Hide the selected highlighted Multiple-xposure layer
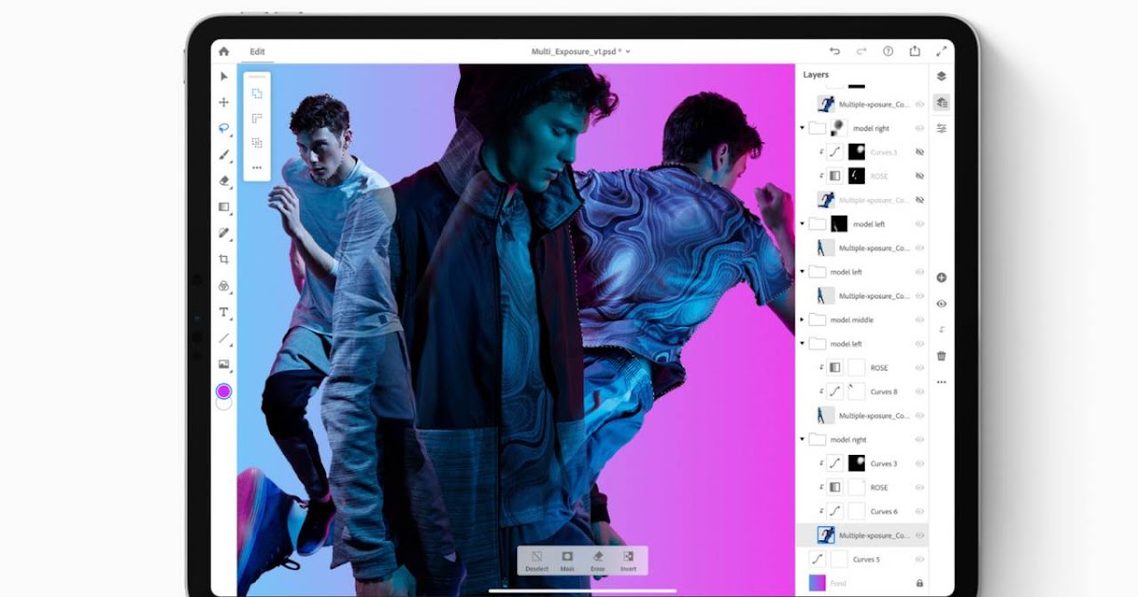Viewport: 1138px width, 597px height. click(919, 535)
